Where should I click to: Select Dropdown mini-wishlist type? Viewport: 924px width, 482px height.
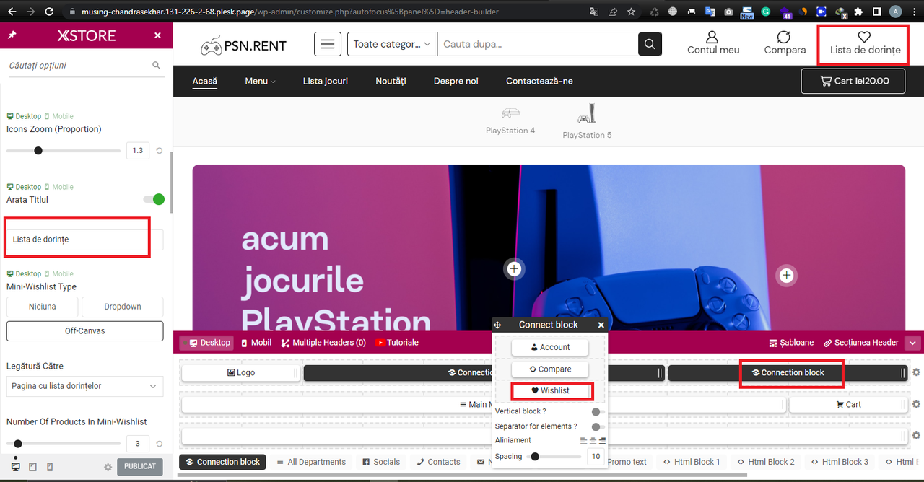(x=123, y=307)
